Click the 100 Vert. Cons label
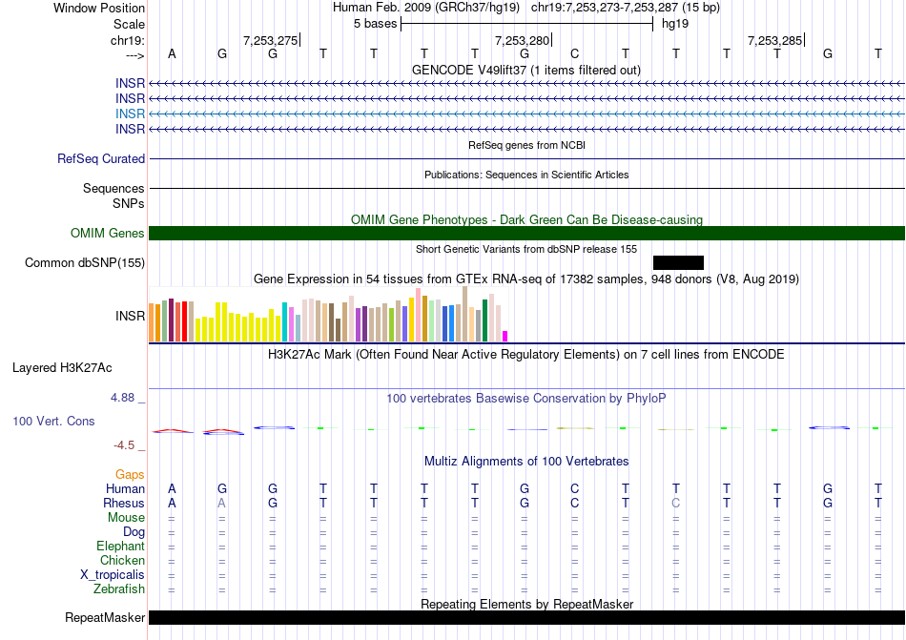The width and height of the screenshot is (906, 640). point(53,421)
